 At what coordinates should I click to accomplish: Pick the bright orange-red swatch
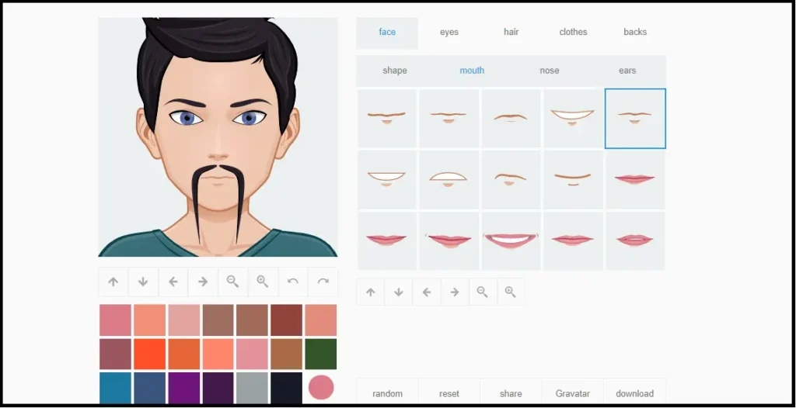point(149,354)
